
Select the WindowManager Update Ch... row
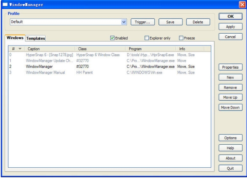click(x=110, y=61)
